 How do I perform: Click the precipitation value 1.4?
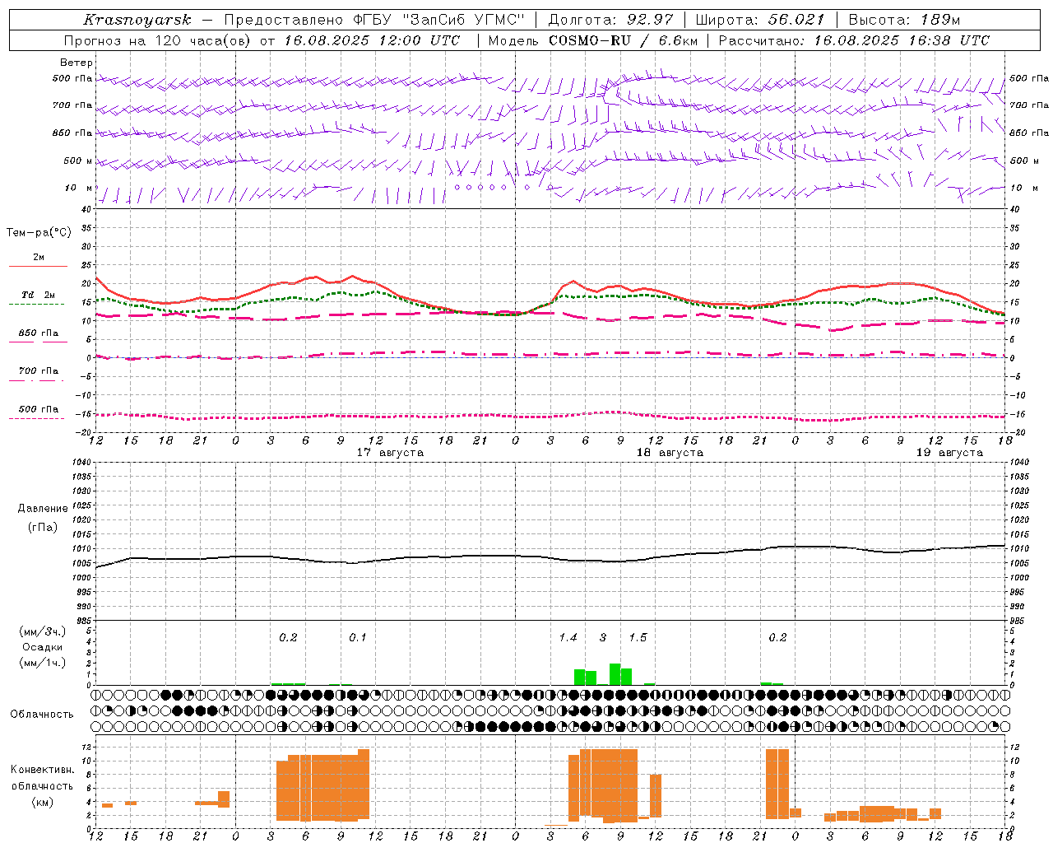click(x=568, y=638)
